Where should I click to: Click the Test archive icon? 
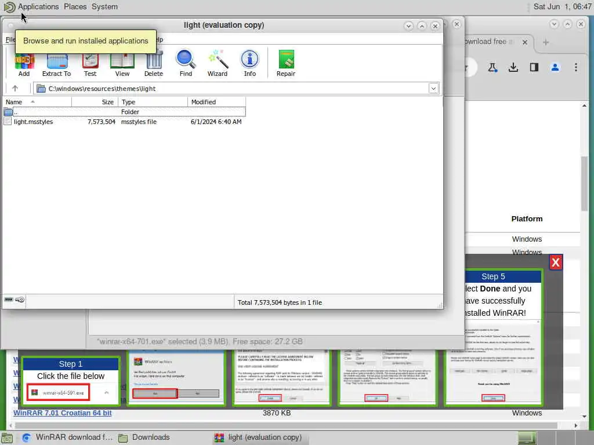(90, 64)
